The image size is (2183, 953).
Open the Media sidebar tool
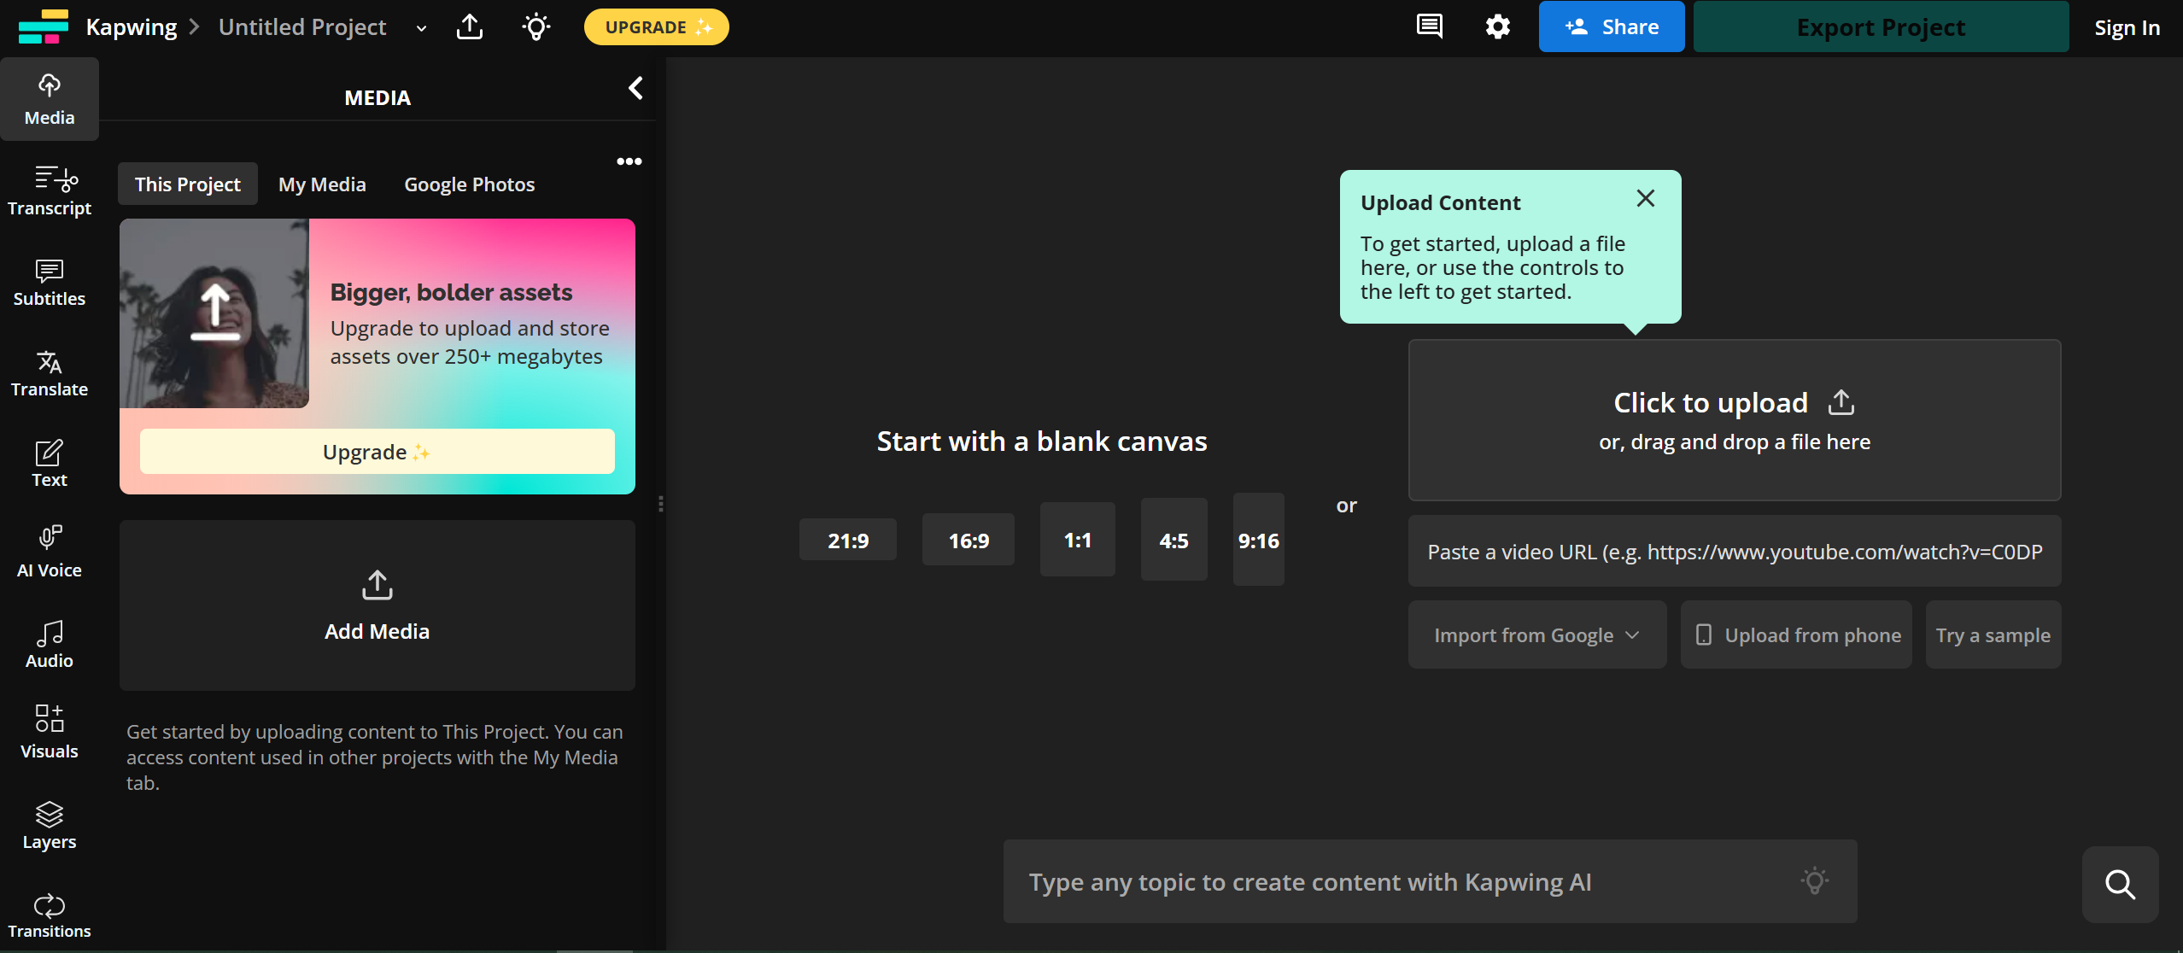[x=50, y=99]
